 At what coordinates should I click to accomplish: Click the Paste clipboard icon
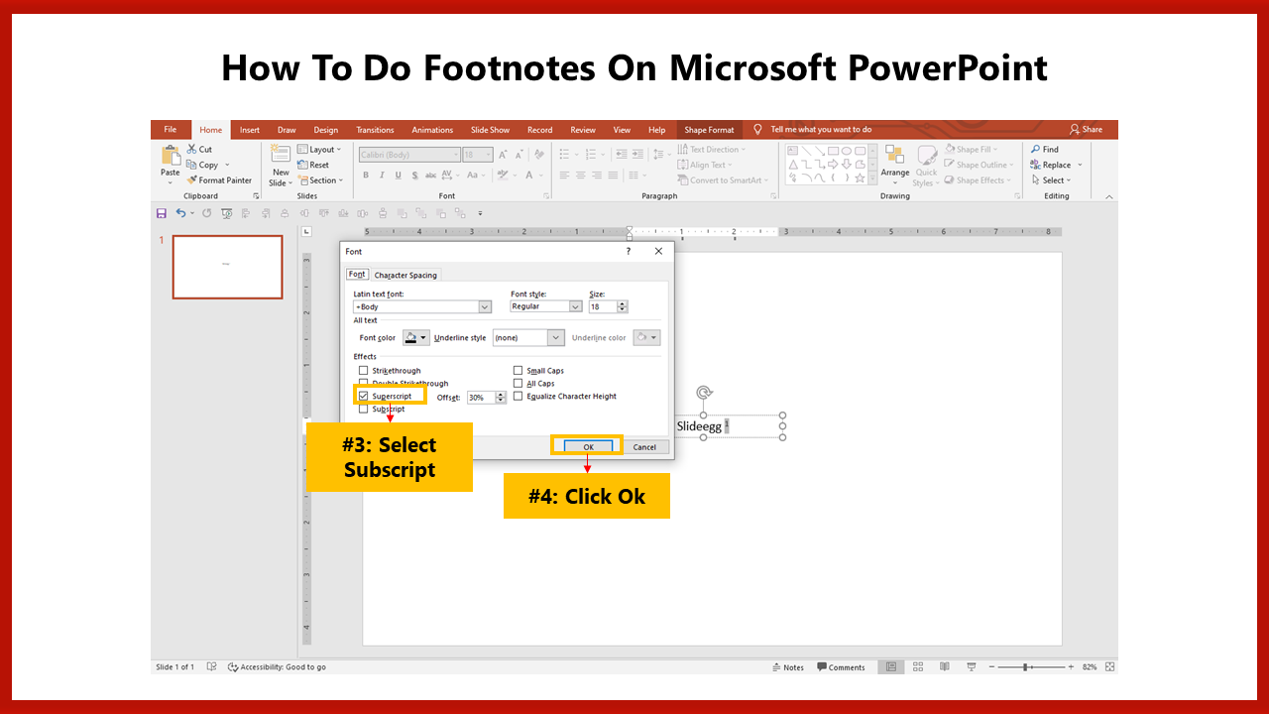pyautogui.click(x=171, y=156)
